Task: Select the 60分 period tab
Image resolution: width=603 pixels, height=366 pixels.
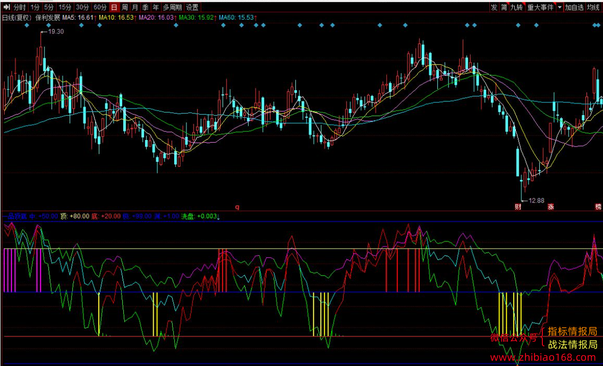Action: tap(100, 7)
